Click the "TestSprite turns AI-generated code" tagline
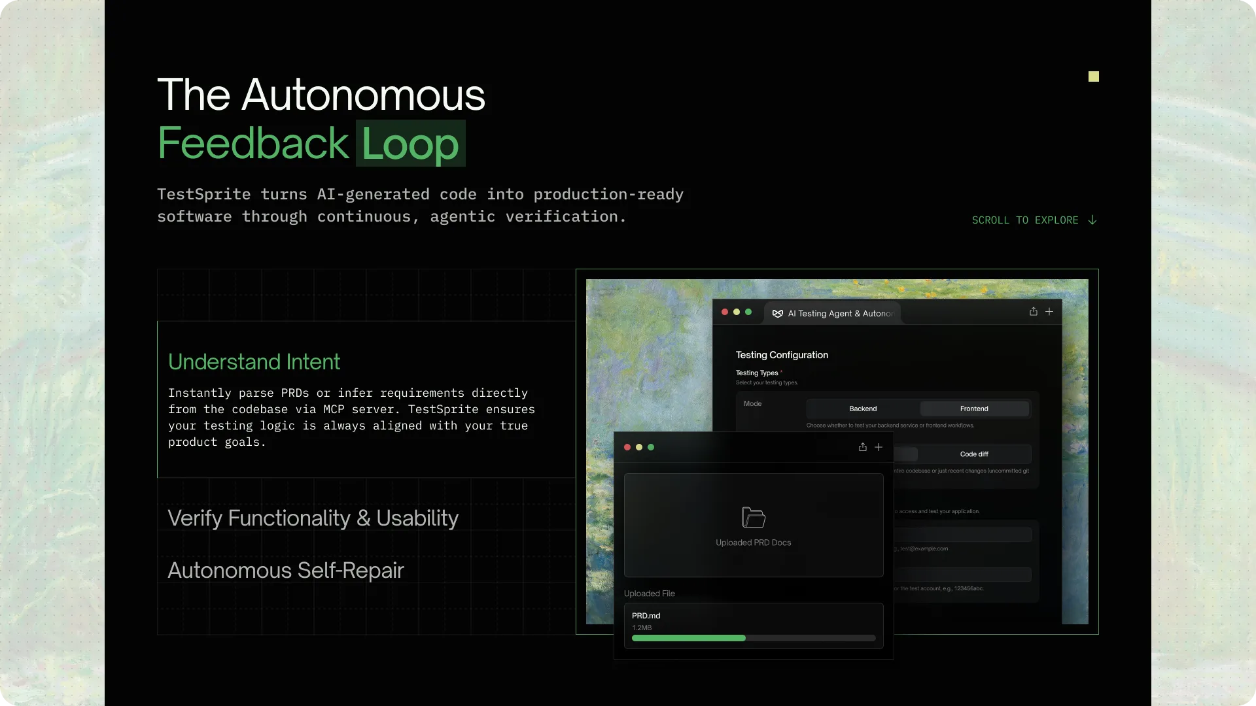The width and height of the screenshot is (1256, 706). click(420, 205)
